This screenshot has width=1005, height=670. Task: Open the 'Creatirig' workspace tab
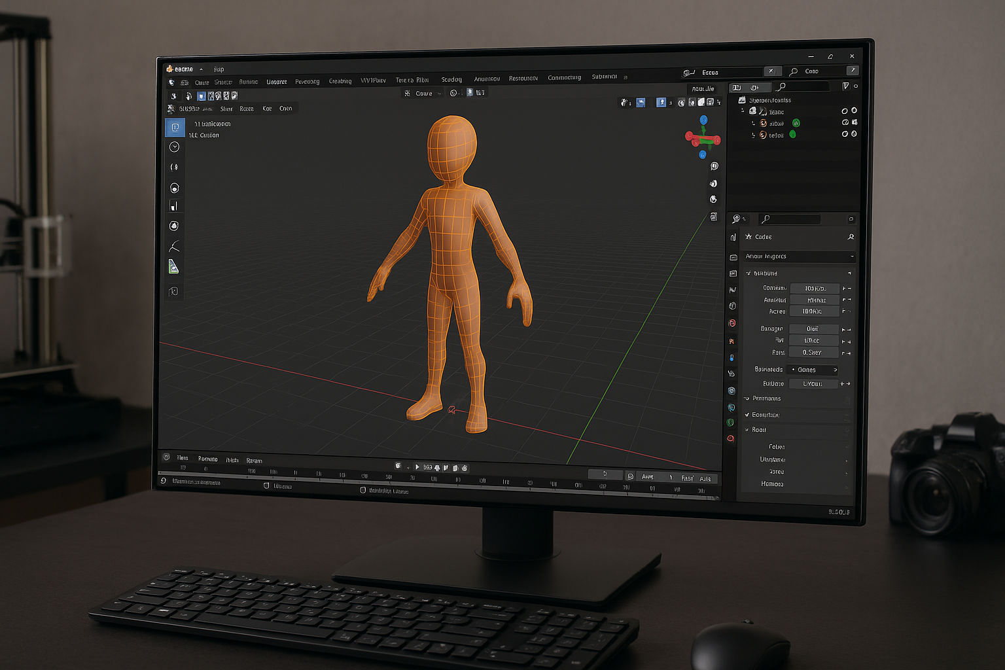[340, 81]
